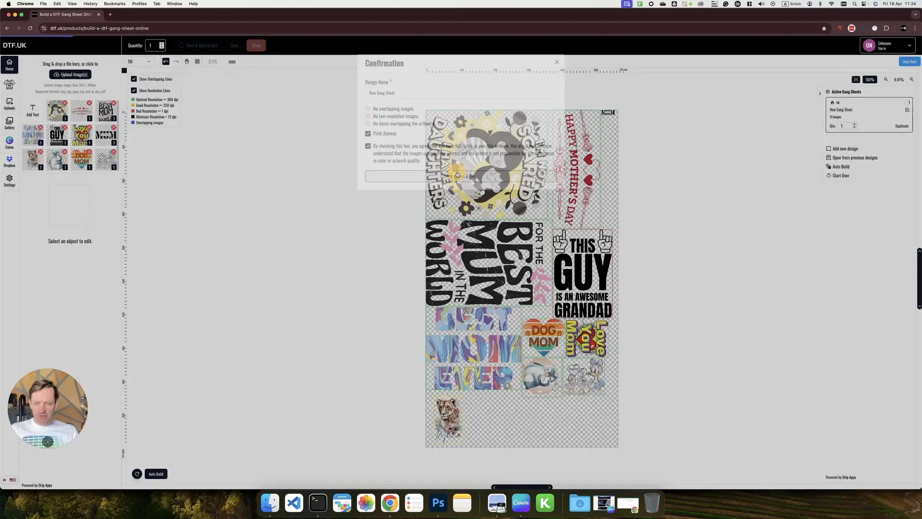Remove the This Guy uploaded image
Screen dimensions: 922x519
coord(65,127)
